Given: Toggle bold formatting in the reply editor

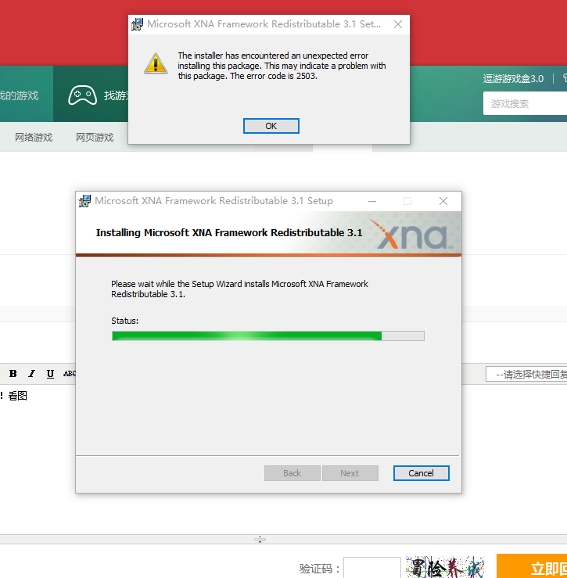Looking at the screenshot, I should tap(13, 374).
